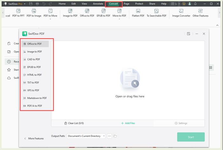Viewport: 223px width, 150px height.
Task: Click Office to PDF in the ribbon
Action: click(87, 13)
